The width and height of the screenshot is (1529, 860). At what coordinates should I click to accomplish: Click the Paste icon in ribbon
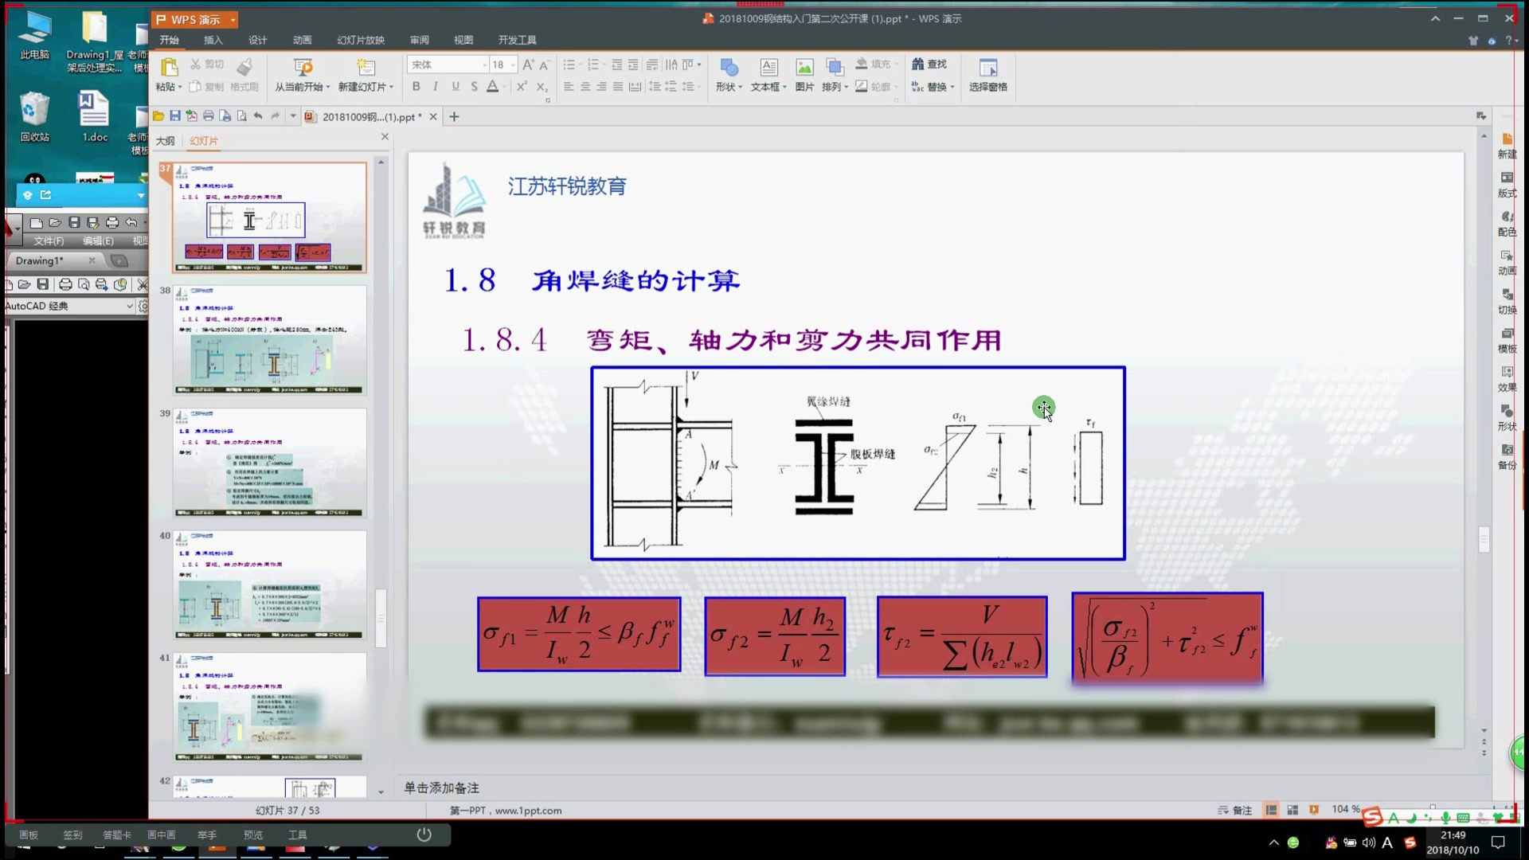click(168, 68)
